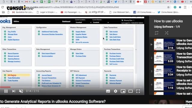Click the How to use uBooks playlist title
Viewport: 192px width, 108px height.
(168, 21)
